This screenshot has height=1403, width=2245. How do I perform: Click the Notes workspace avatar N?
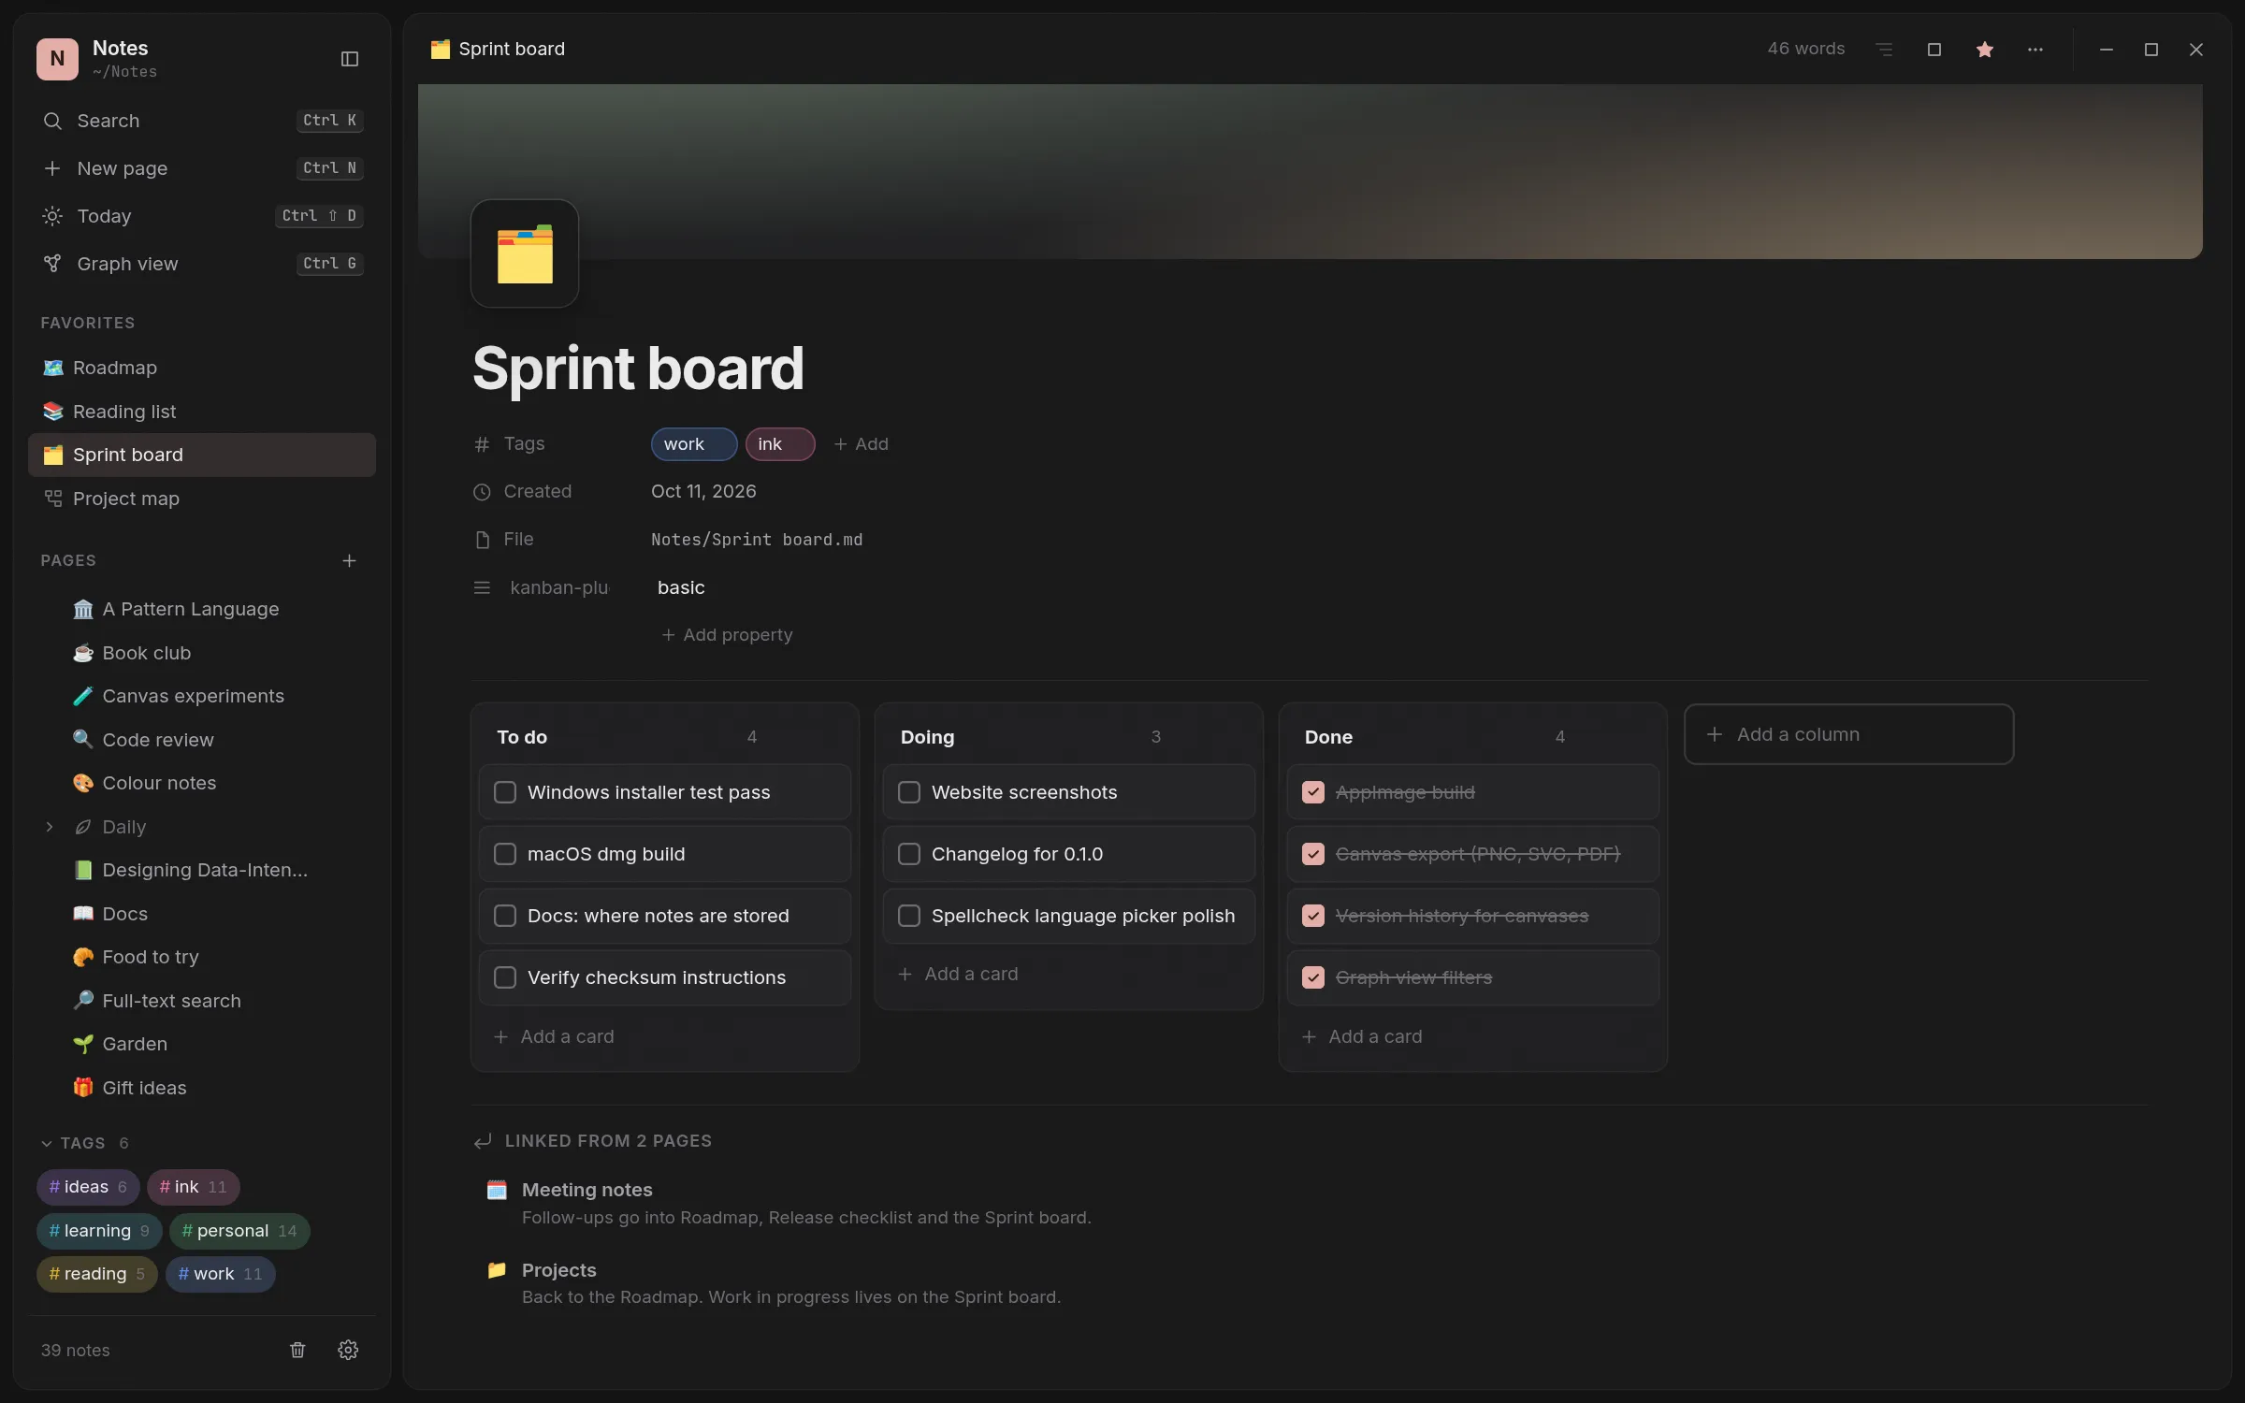coord(57,58)
